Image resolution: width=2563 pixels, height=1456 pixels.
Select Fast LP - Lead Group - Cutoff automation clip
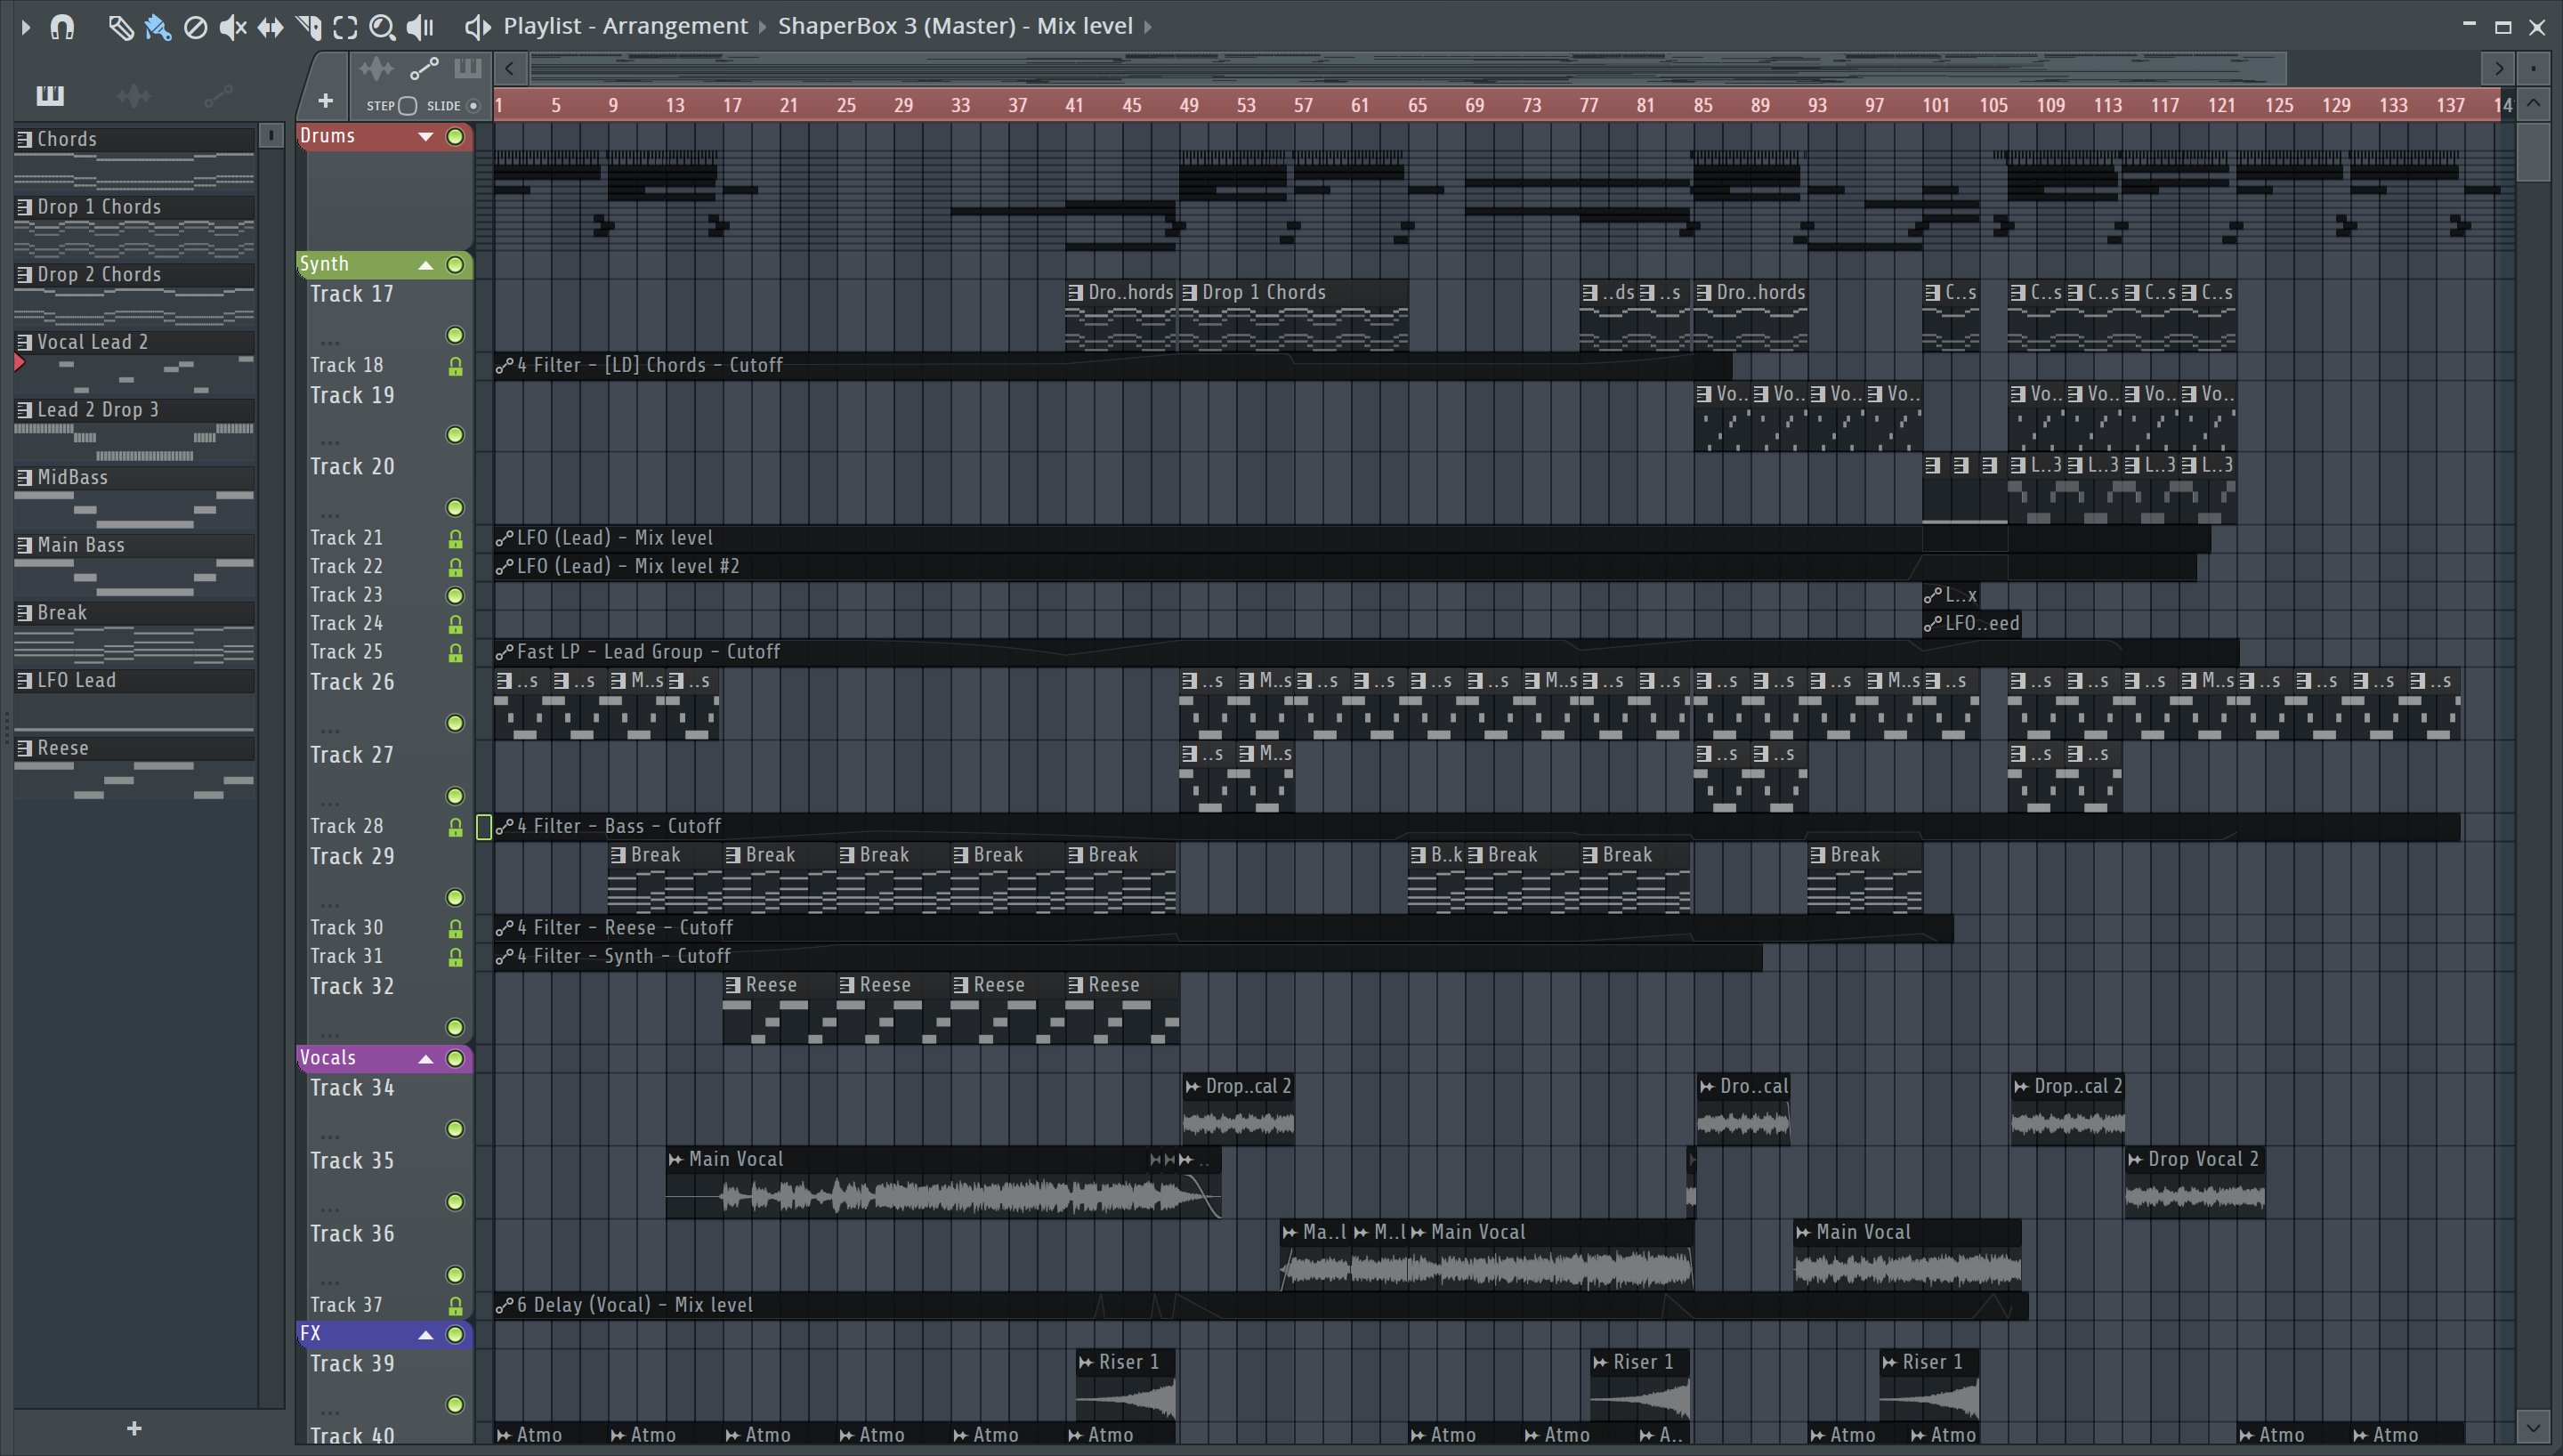1366,652
